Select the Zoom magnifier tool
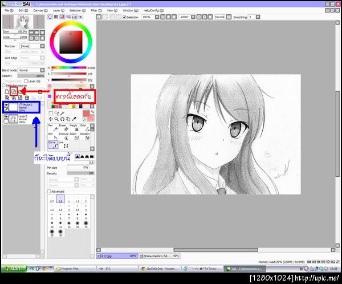 tap(56, 119)
